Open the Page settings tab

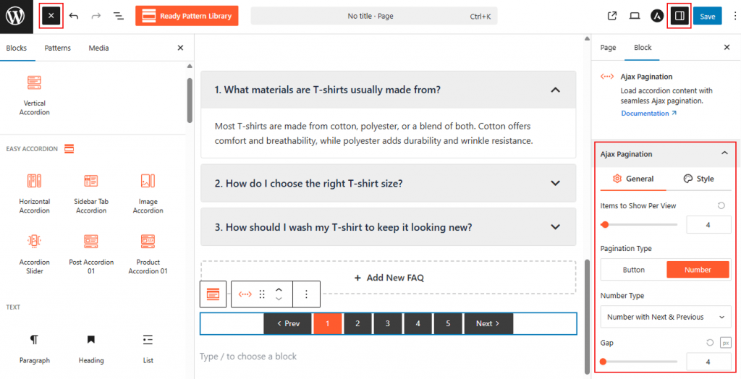608,48
